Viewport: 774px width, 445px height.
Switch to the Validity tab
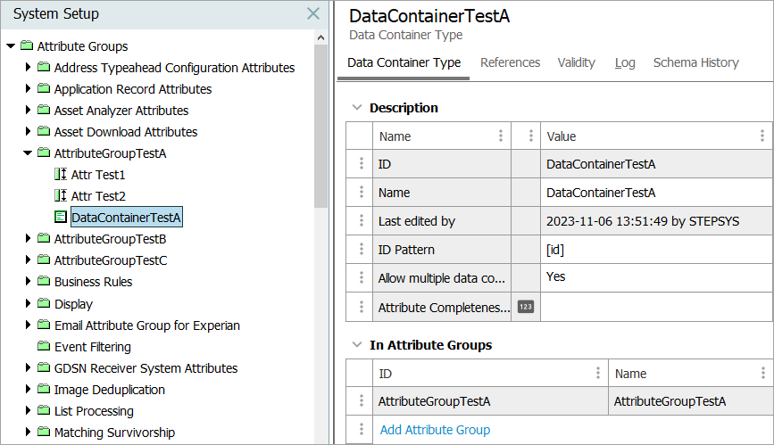pos(576,62)
